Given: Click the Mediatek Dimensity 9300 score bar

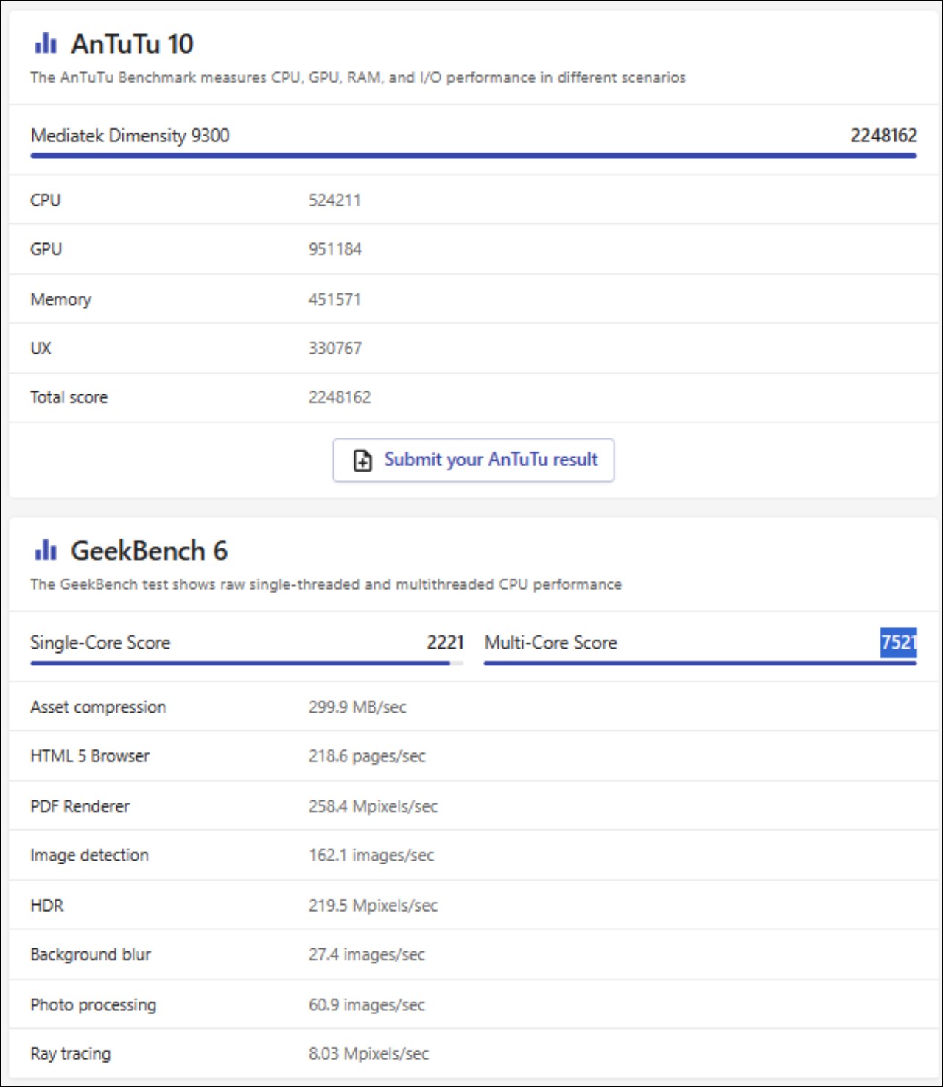Looking at the screenshot, I should click(x=473, y=155).
